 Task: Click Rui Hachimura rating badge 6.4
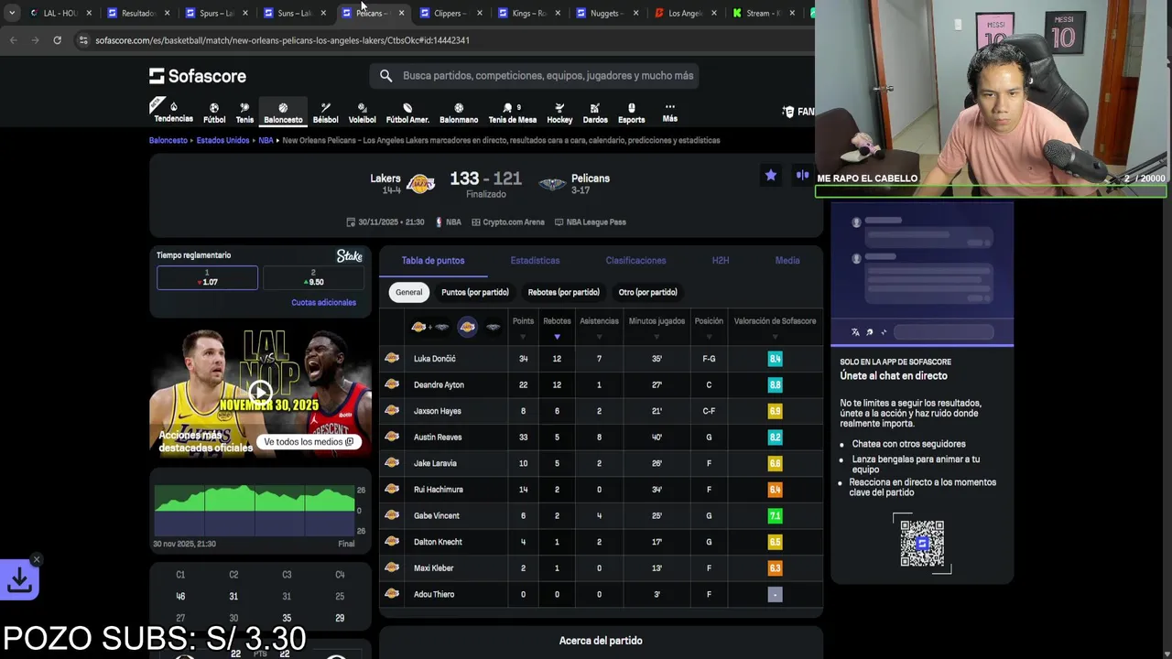(x=775, y=490)
